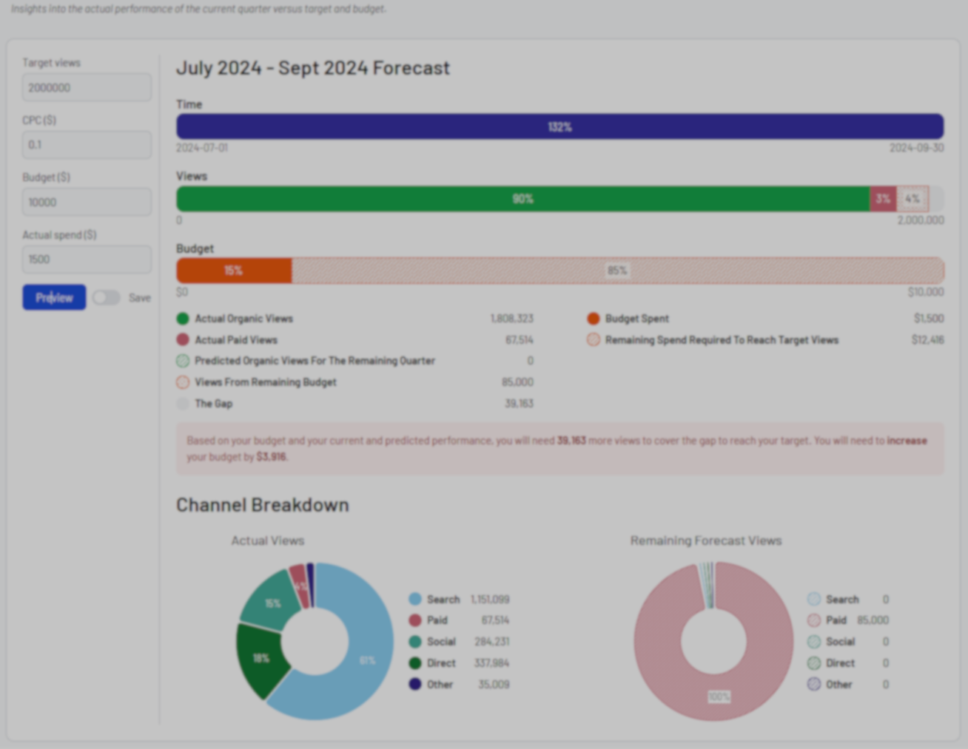Click the Direct legend dot in Actual Views
The width and height of the screenshot is (968, 749).
415,663
